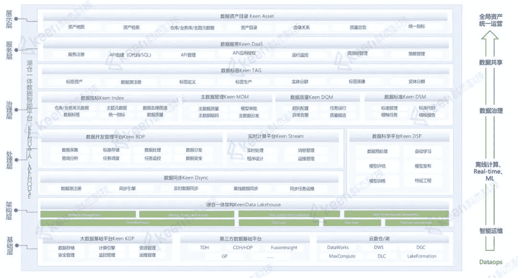
Task: Select 消息管理 under Keen Stream
Action: [306, 150]
